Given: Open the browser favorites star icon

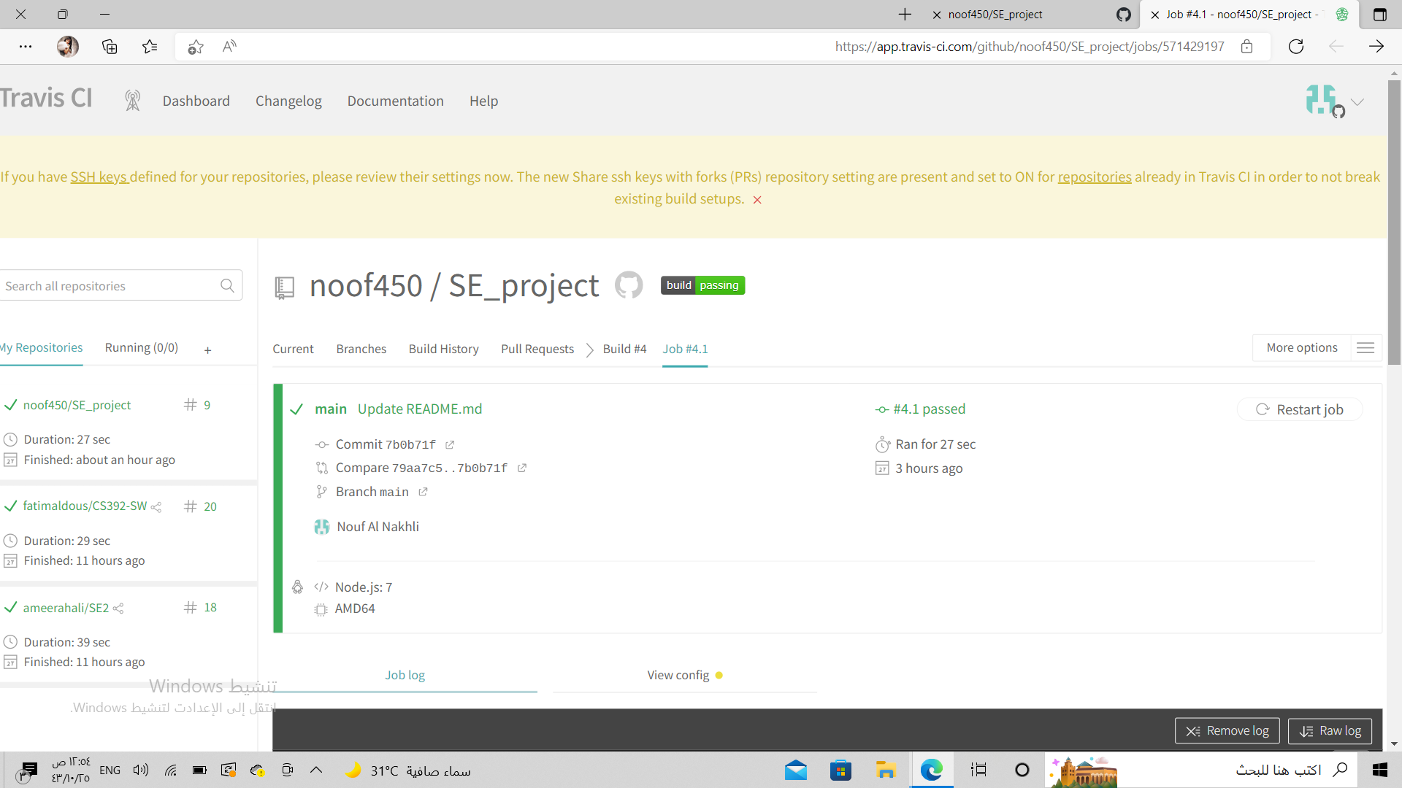Looking at the screenshot, I should coord(150,47).
